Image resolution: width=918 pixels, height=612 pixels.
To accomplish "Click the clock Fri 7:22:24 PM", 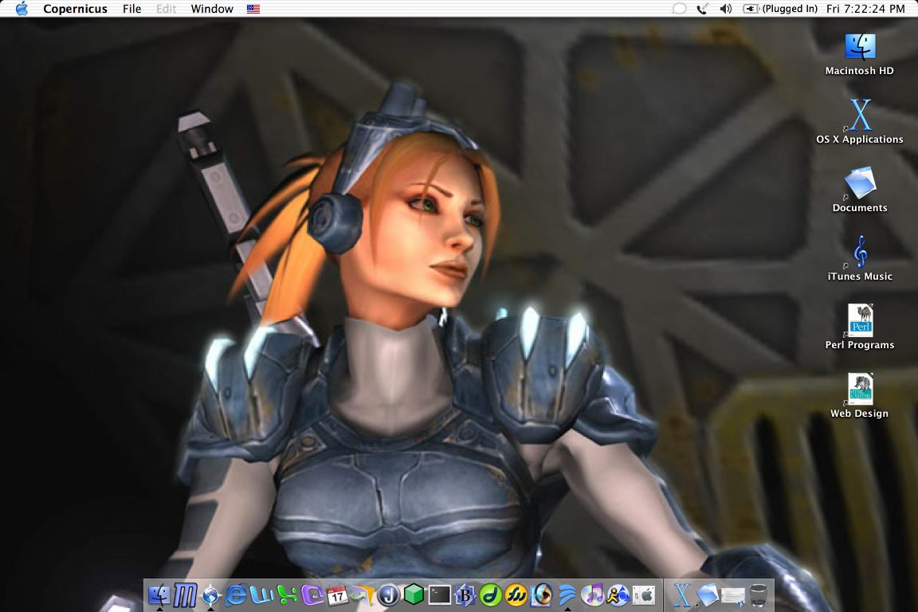I will pos(865,9).
